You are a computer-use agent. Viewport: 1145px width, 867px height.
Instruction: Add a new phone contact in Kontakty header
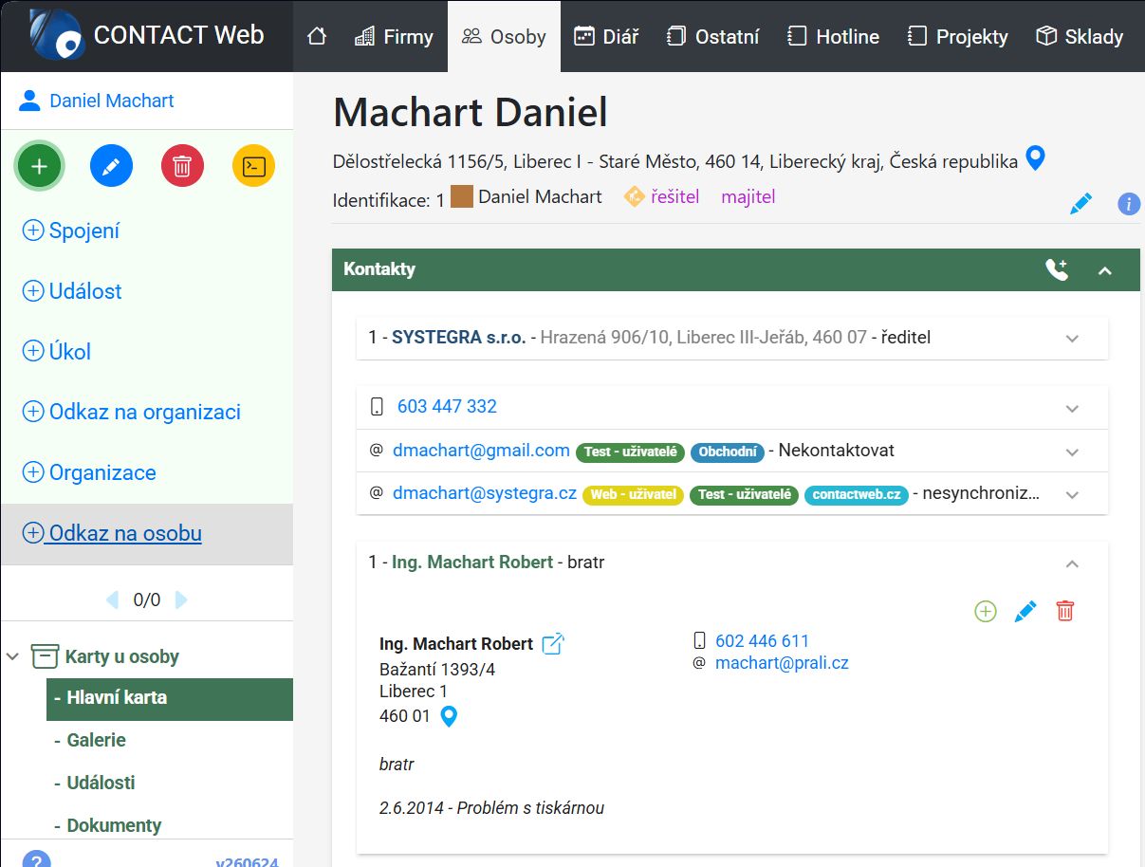1057,269
